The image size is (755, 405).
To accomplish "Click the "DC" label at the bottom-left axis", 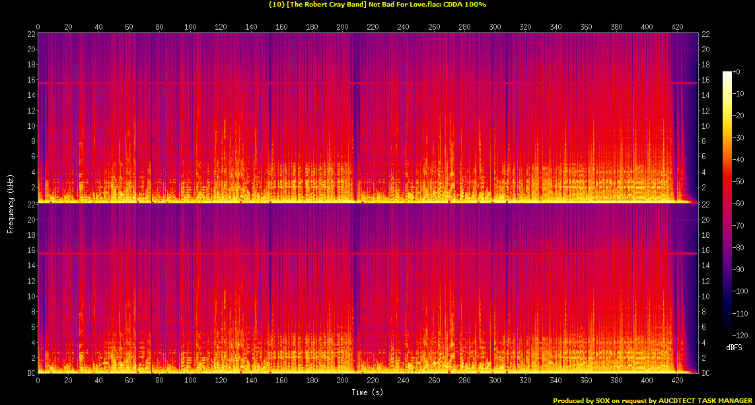I will (x=30, y=373).
